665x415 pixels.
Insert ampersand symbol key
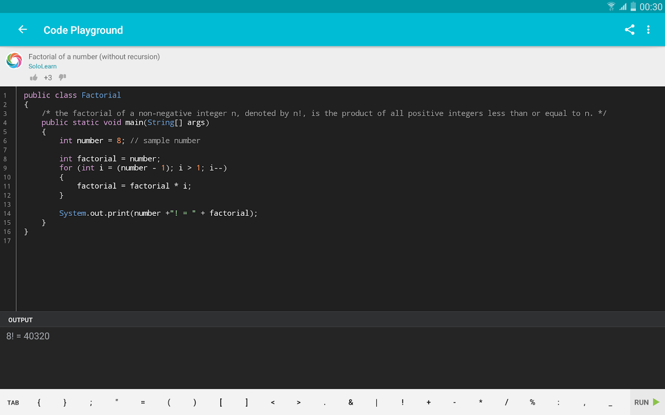(x=351, y=403)
